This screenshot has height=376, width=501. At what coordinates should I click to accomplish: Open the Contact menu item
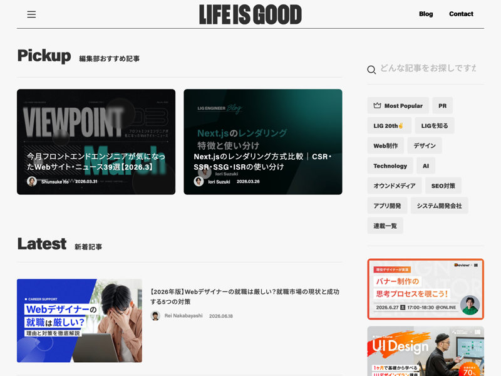(461, 14)
